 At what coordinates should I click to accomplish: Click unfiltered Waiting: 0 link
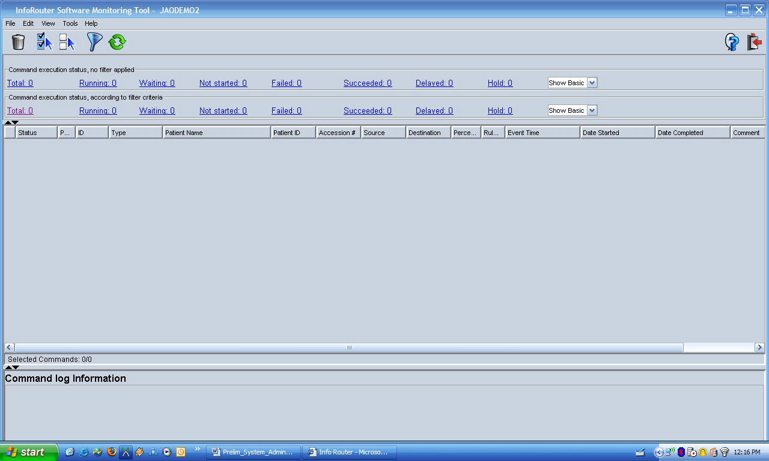(x=157, y=83)
